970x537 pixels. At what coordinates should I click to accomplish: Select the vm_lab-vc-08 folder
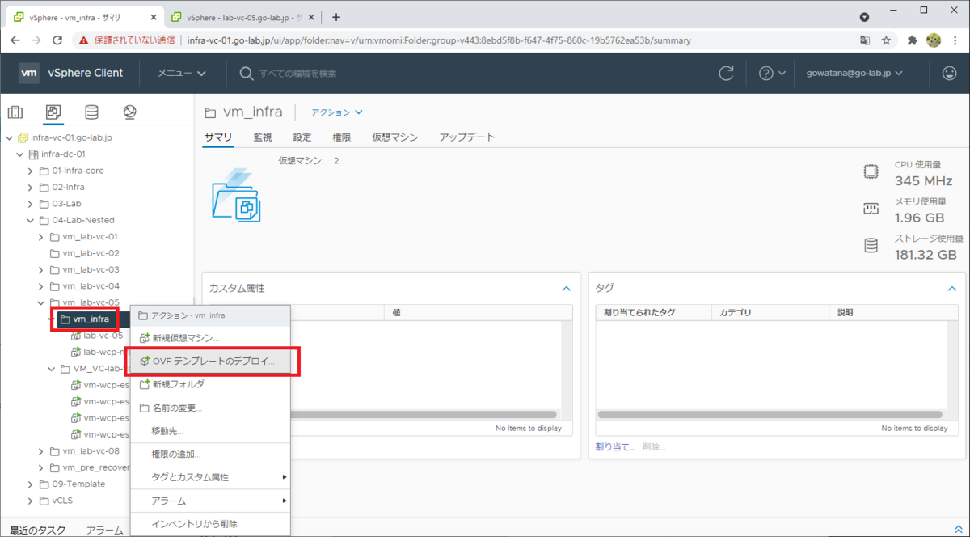click(x=84, y=450)
